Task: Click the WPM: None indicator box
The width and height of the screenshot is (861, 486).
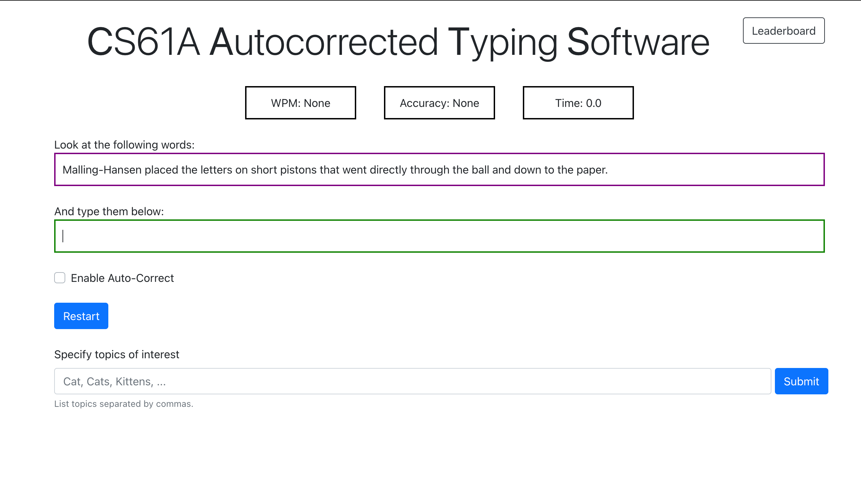Action: tap(301, 102)
